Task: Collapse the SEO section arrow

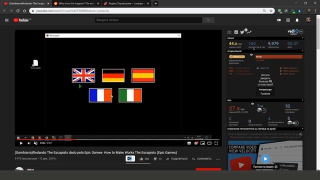Action: click(x=302, y=100)
